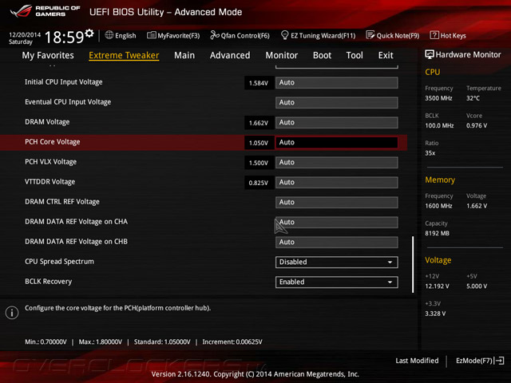Expand the BCLK Recovery dropdown
The height and width of the screenshot is (383, 511).
pyautogui.click(x=337, y=282)
